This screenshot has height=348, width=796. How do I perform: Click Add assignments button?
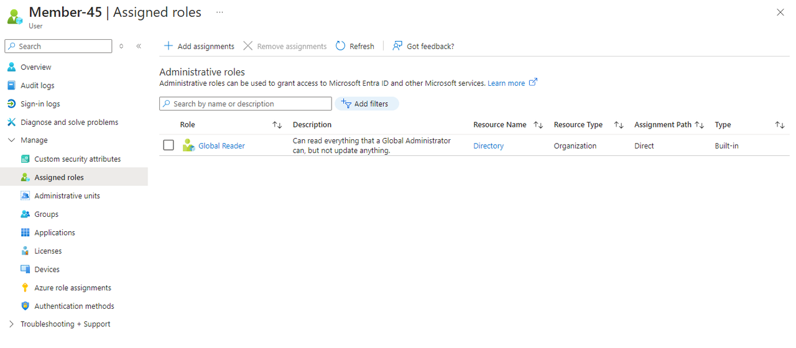click(x=199, y=47)
